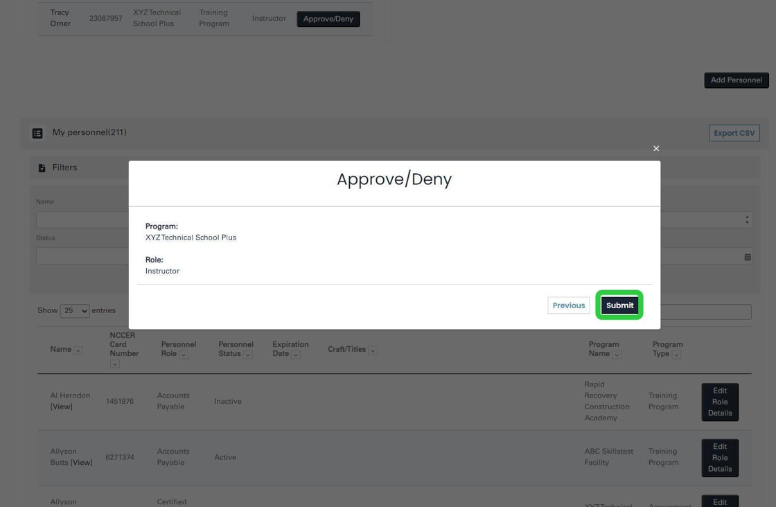Click the document icon beside Filters
Image resolution: width=776 pixels, height=507 pixels.
pyautogui.click(x=42, y=166)
